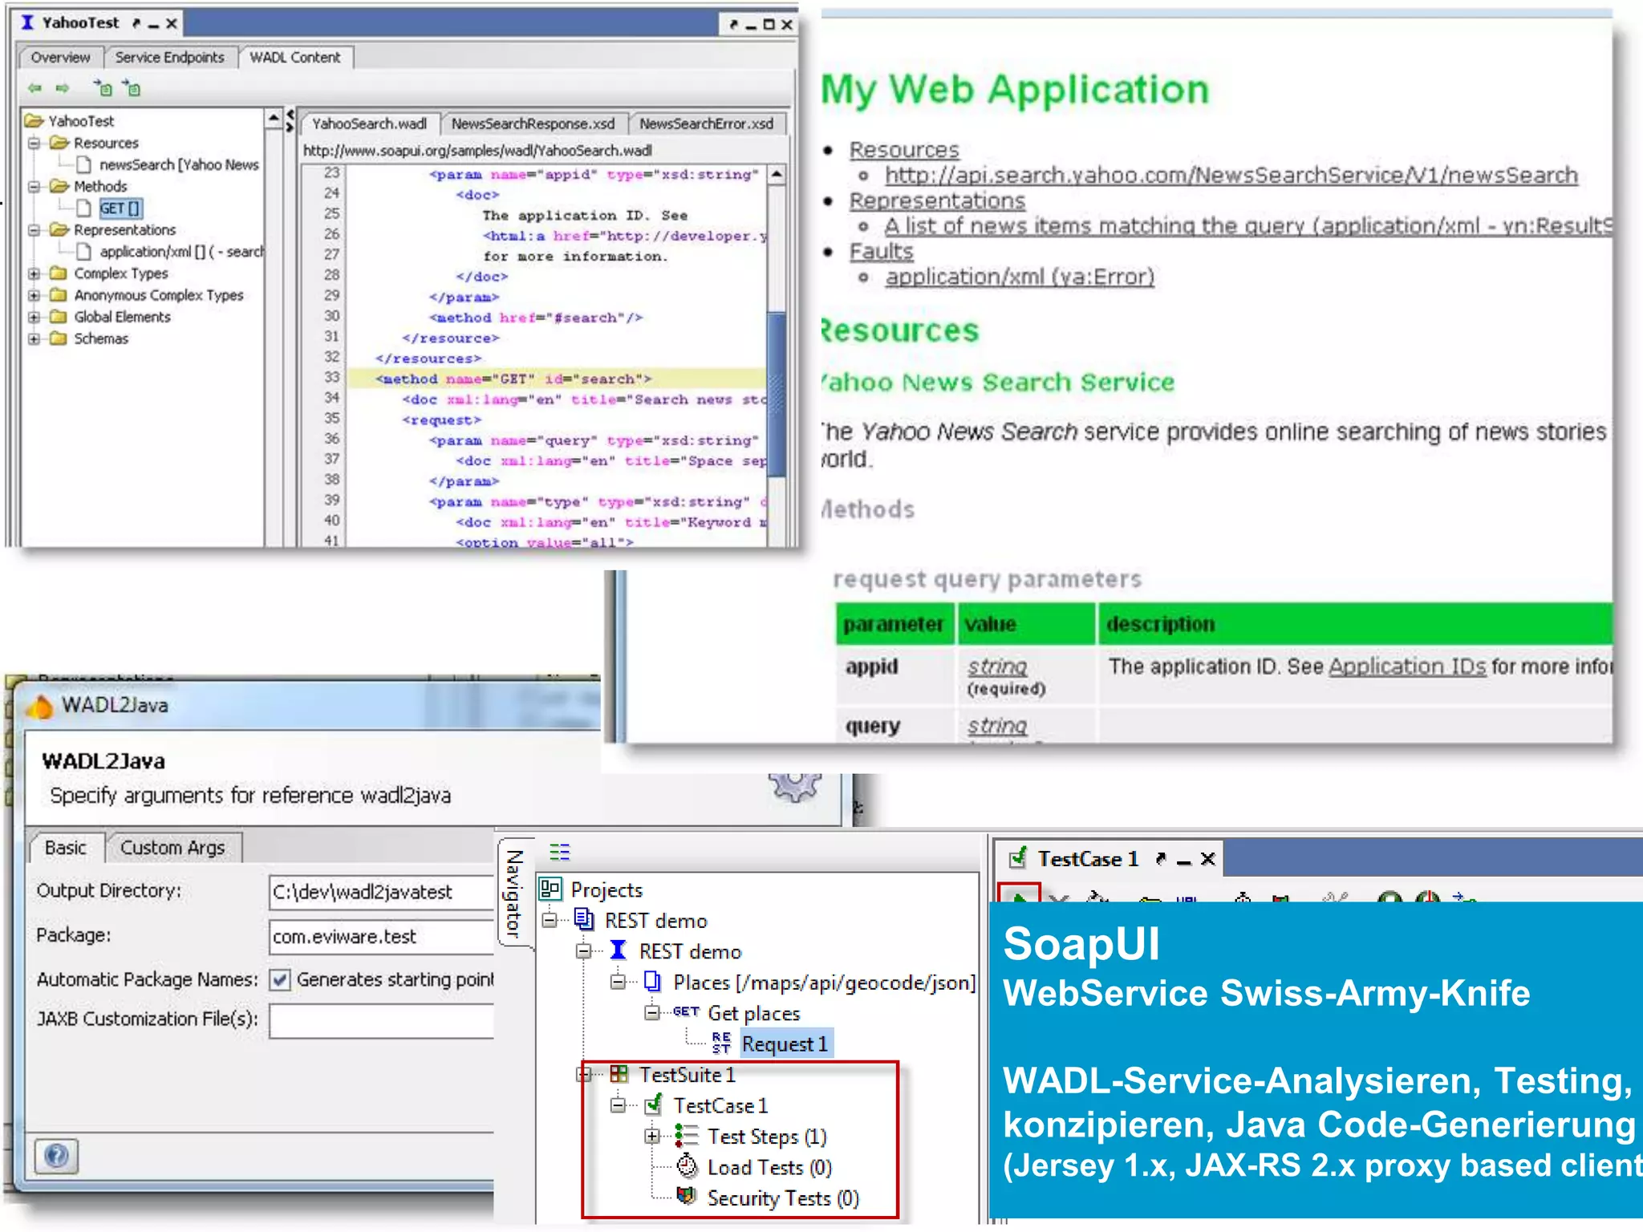Viewport: 1643px width, 1232px height.
Task: Expand the Test Steps (1) node
Action: tap(652, 1136)
